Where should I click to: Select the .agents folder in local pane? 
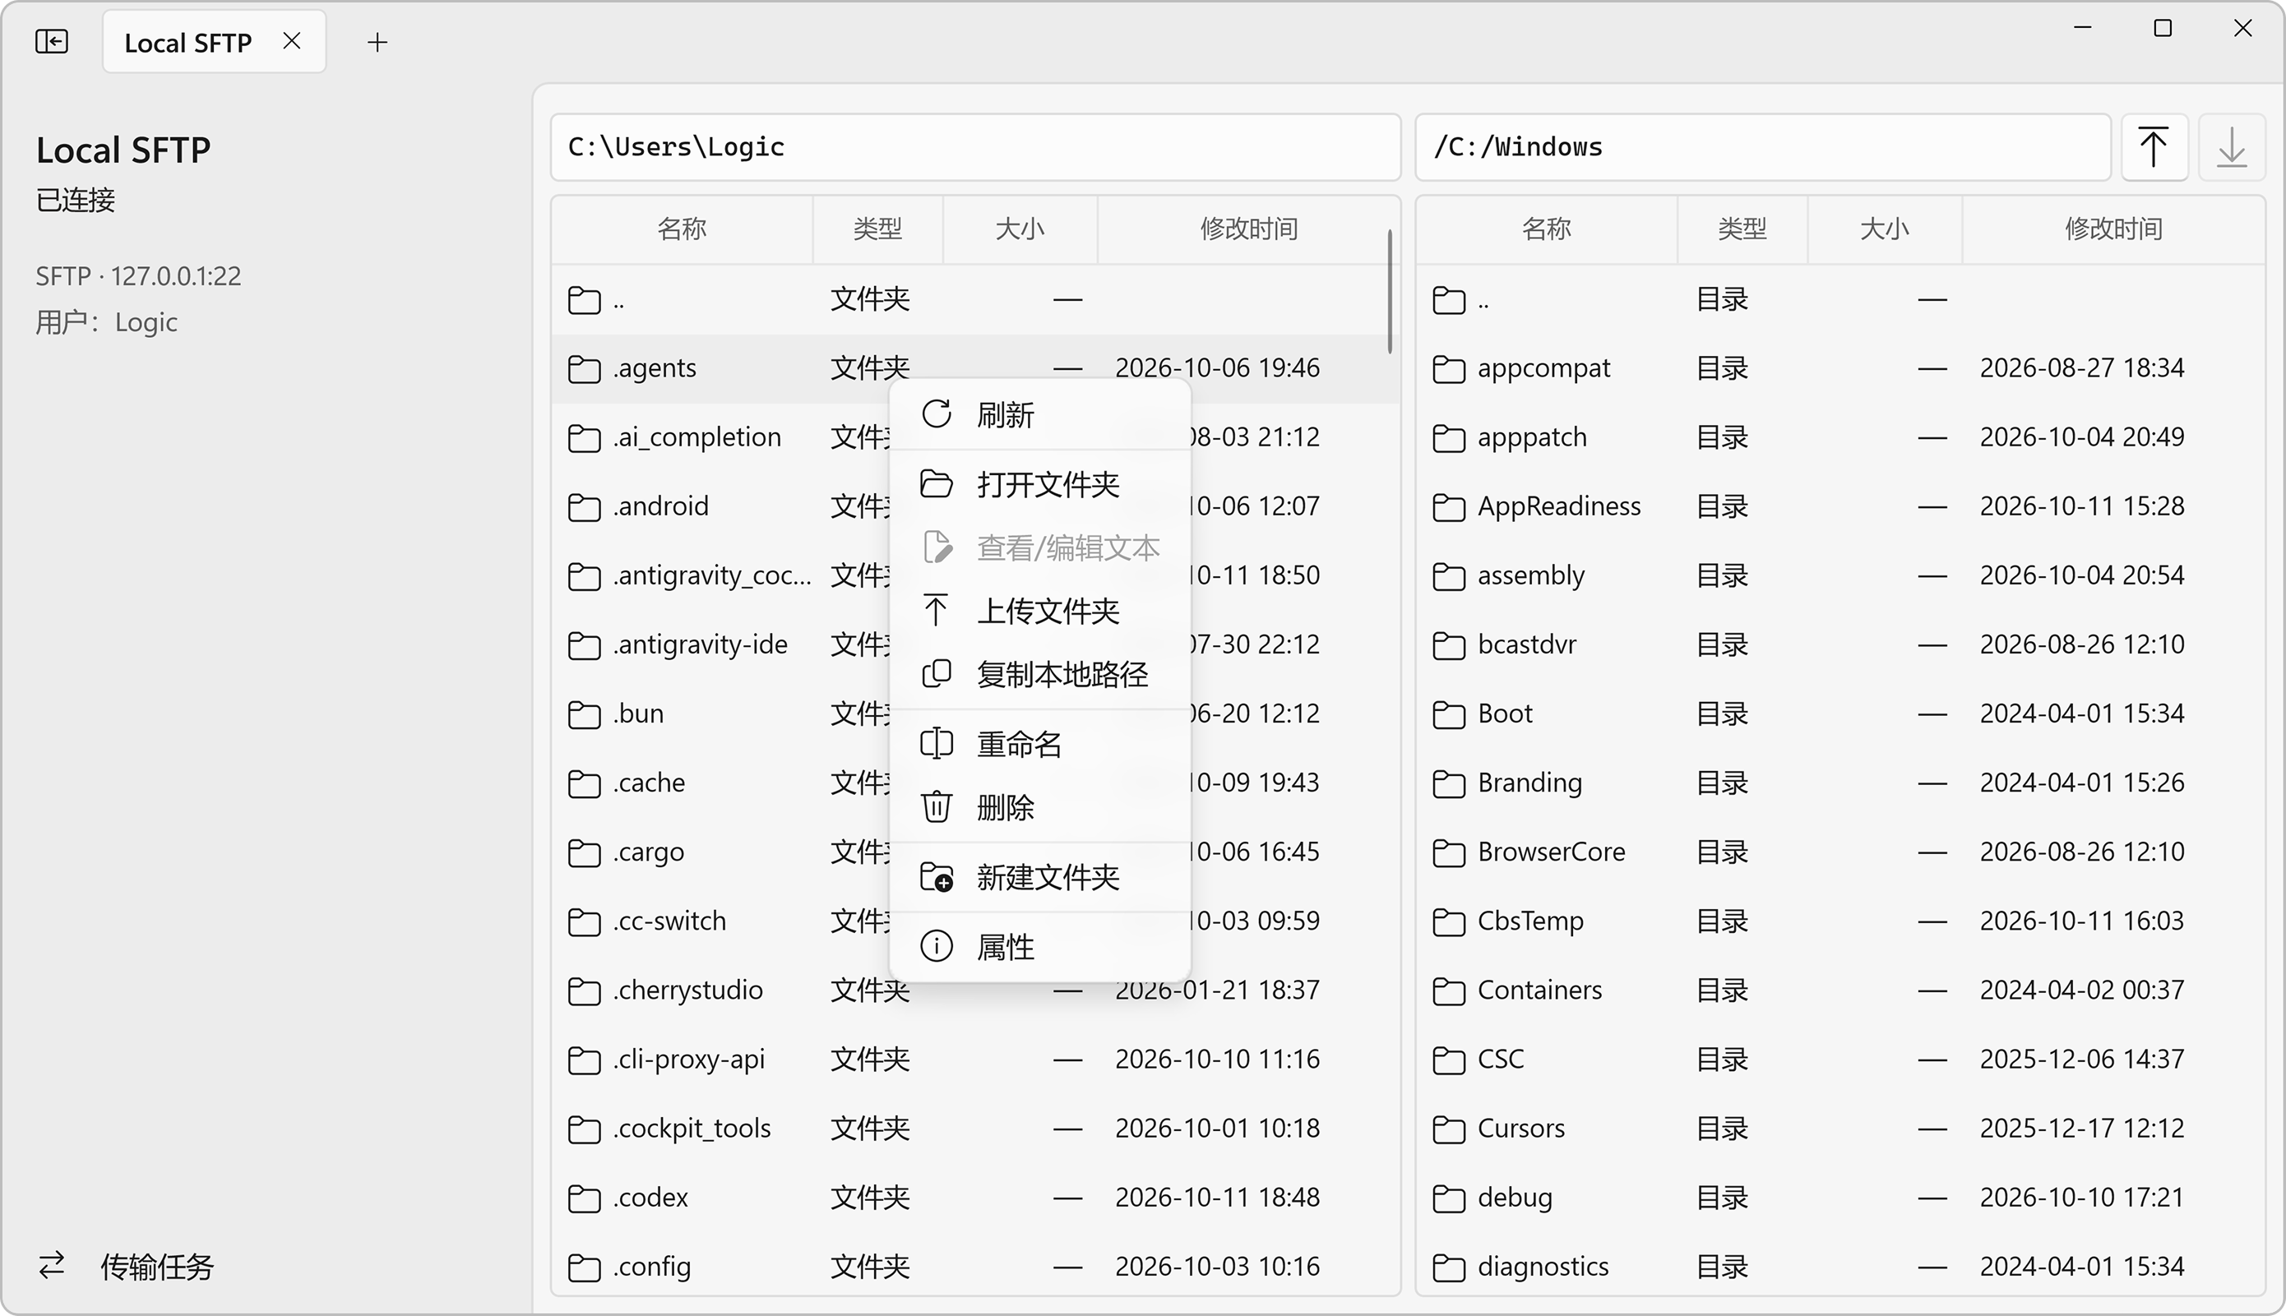tap(975, 369)
